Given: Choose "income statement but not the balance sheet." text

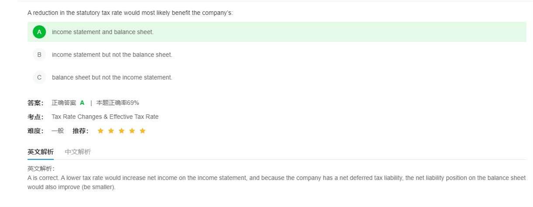Looking at the screenshot, I should point(112,54).
